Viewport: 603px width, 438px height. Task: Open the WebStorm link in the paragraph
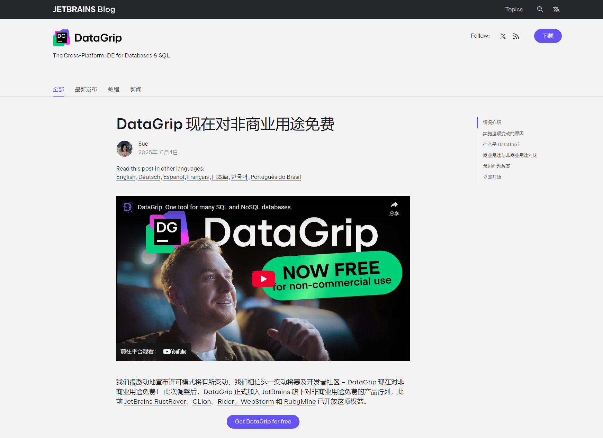[x=257, y=402]
